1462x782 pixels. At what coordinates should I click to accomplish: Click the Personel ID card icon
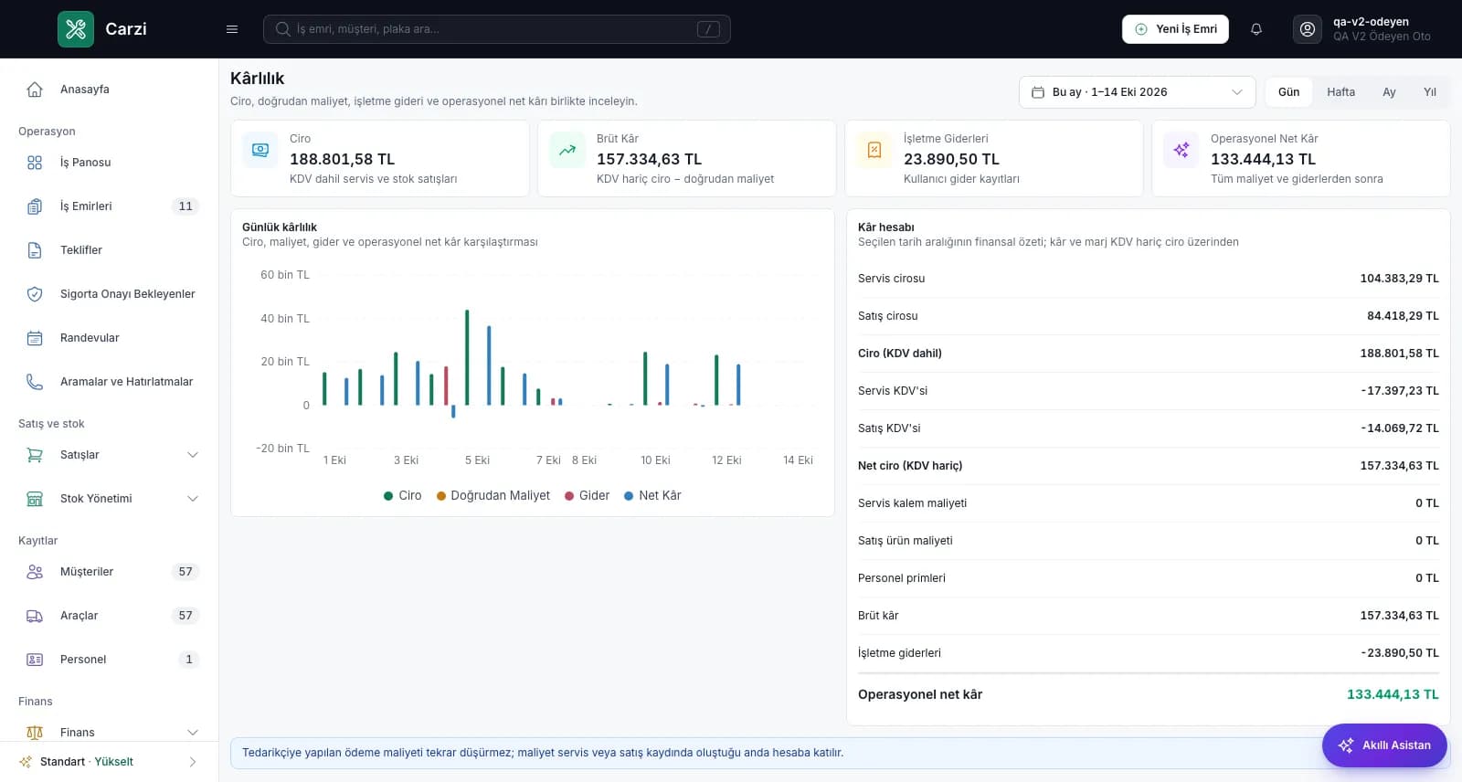[x=35, y=660]
